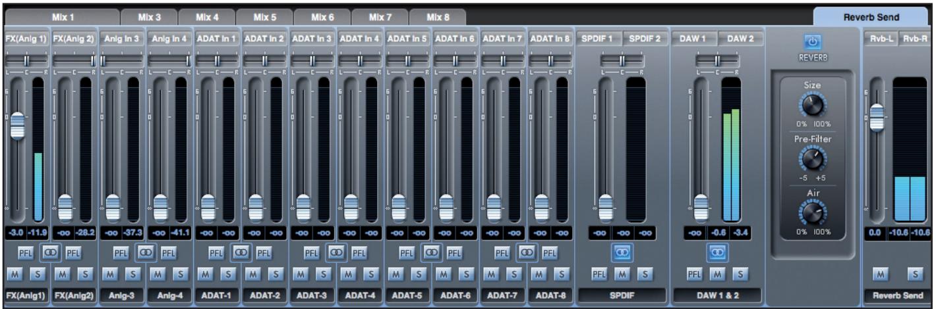Click the 0.0 Reverb Send level readout
This screenshot has width=936, height=309.
pyautogui.click(x=875, y=231)
